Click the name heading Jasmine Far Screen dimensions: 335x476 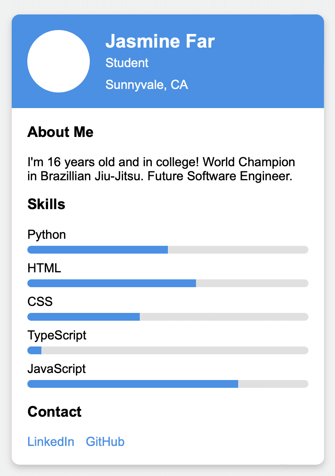point(160,41)
